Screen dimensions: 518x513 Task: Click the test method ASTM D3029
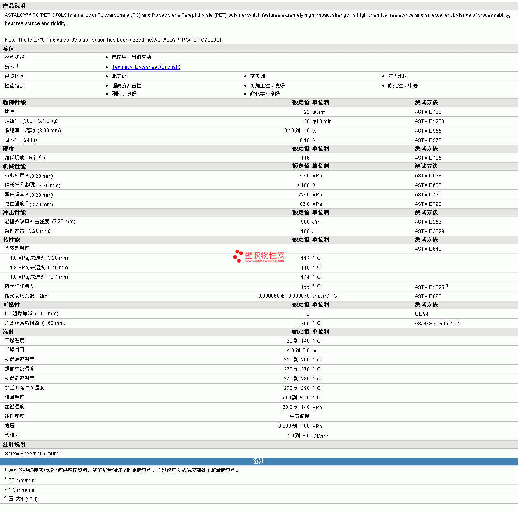[x=429, y=231]
